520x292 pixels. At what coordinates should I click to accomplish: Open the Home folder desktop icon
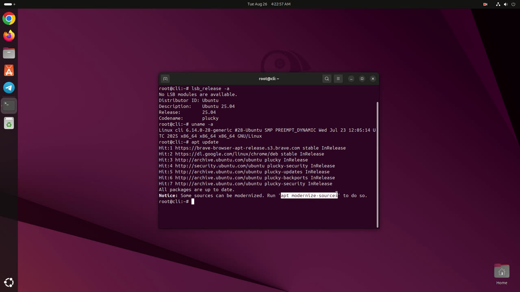[x=502, y=274]
